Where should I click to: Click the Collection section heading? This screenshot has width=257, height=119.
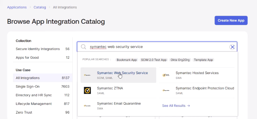(x=24, y=41)
